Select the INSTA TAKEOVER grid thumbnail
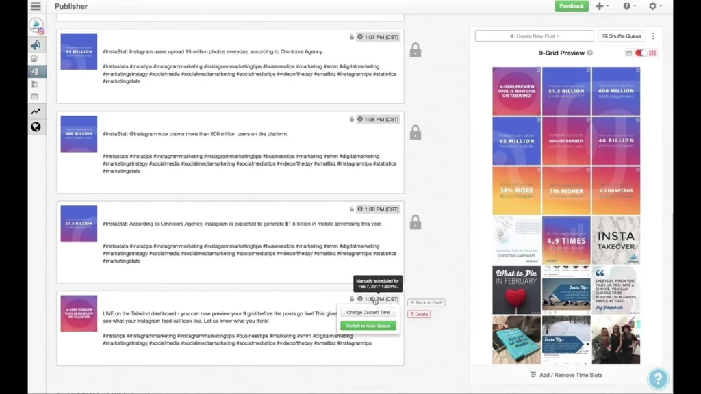The width and height of the screenshot is (701, 394). coord(615,240)
